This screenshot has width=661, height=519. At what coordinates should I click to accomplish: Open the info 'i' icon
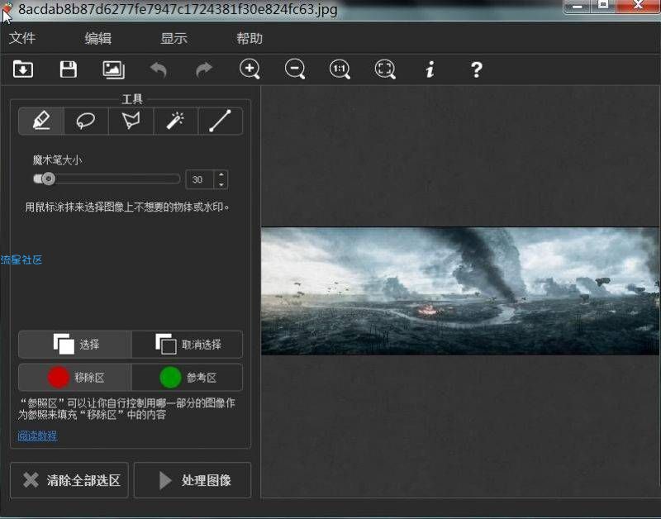pyautogui.click(x=430, y=69)
